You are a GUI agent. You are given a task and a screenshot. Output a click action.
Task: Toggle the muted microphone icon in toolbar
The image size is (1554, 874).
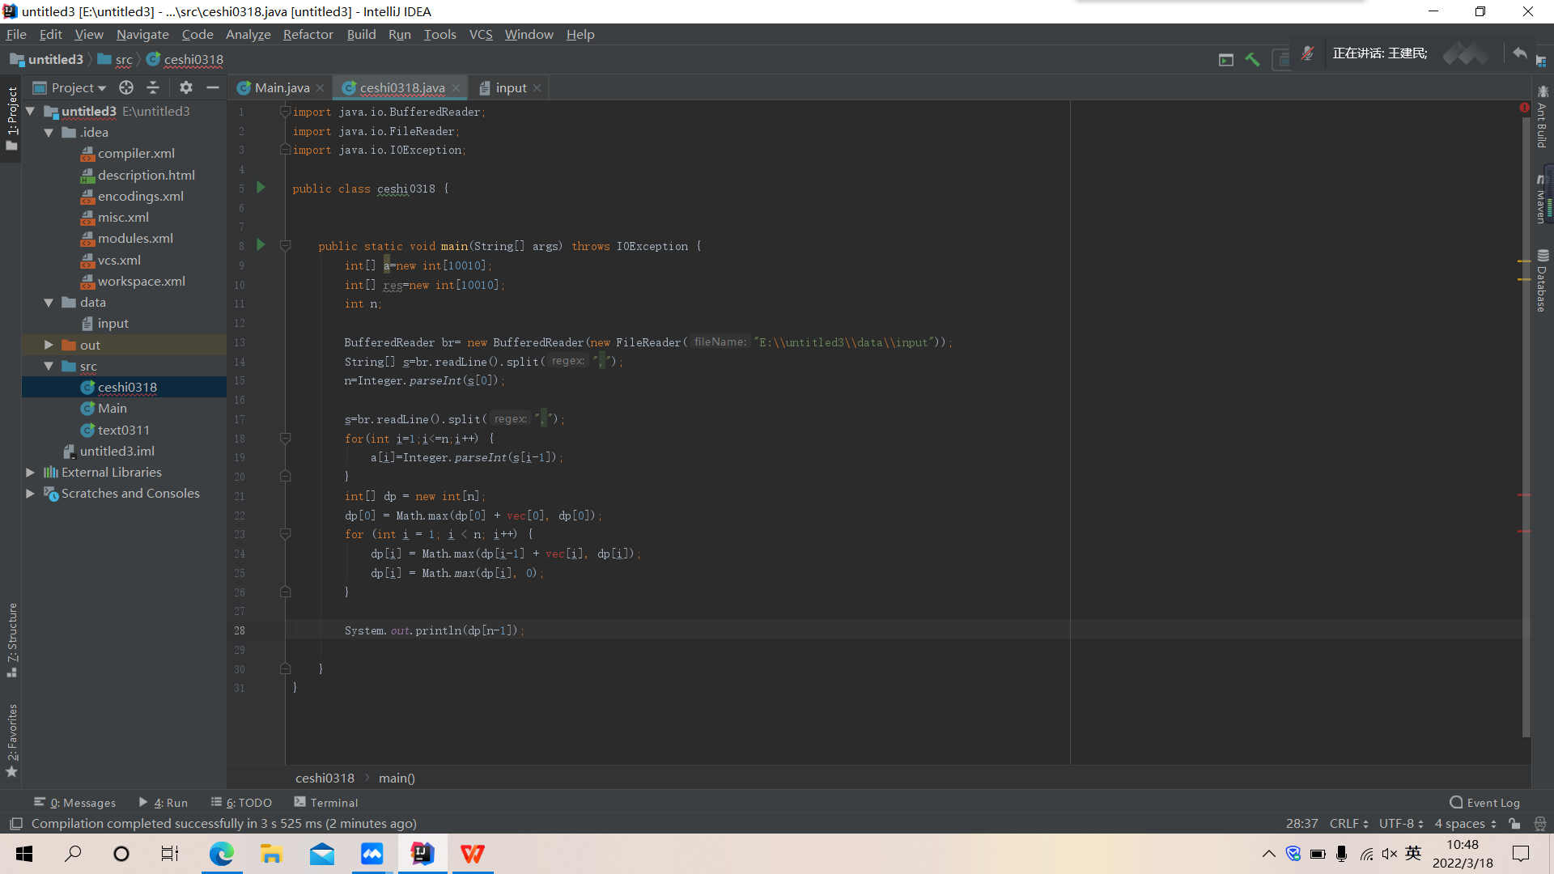1307,53
